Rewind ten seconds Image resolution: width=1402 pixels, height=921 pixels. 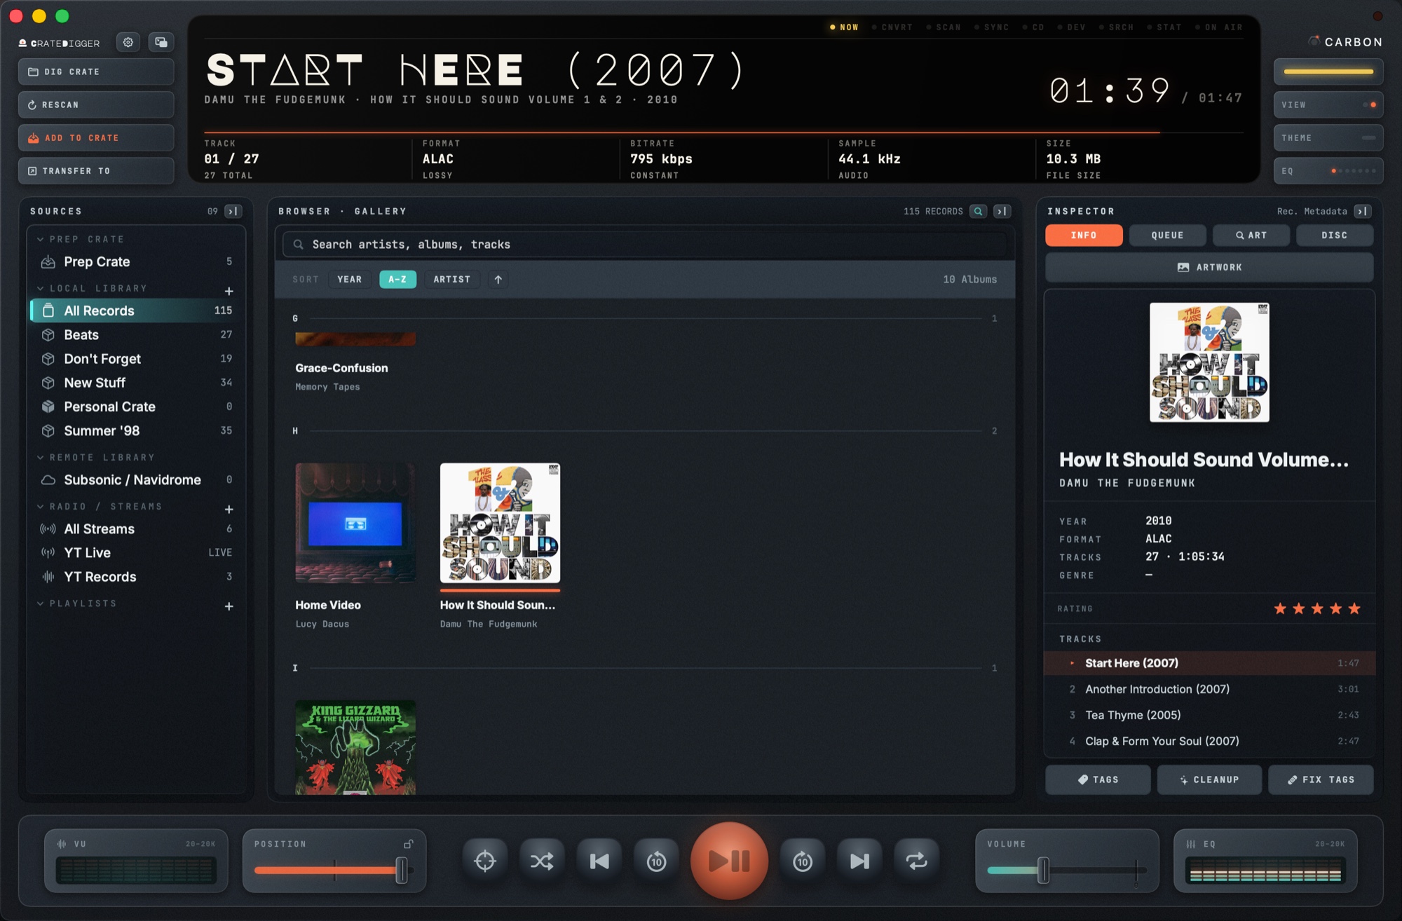[656, 861]
